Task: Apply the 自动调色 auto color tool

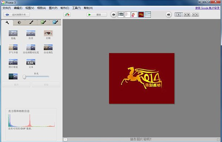Action: pyautogui.click(x=48, y=47)
